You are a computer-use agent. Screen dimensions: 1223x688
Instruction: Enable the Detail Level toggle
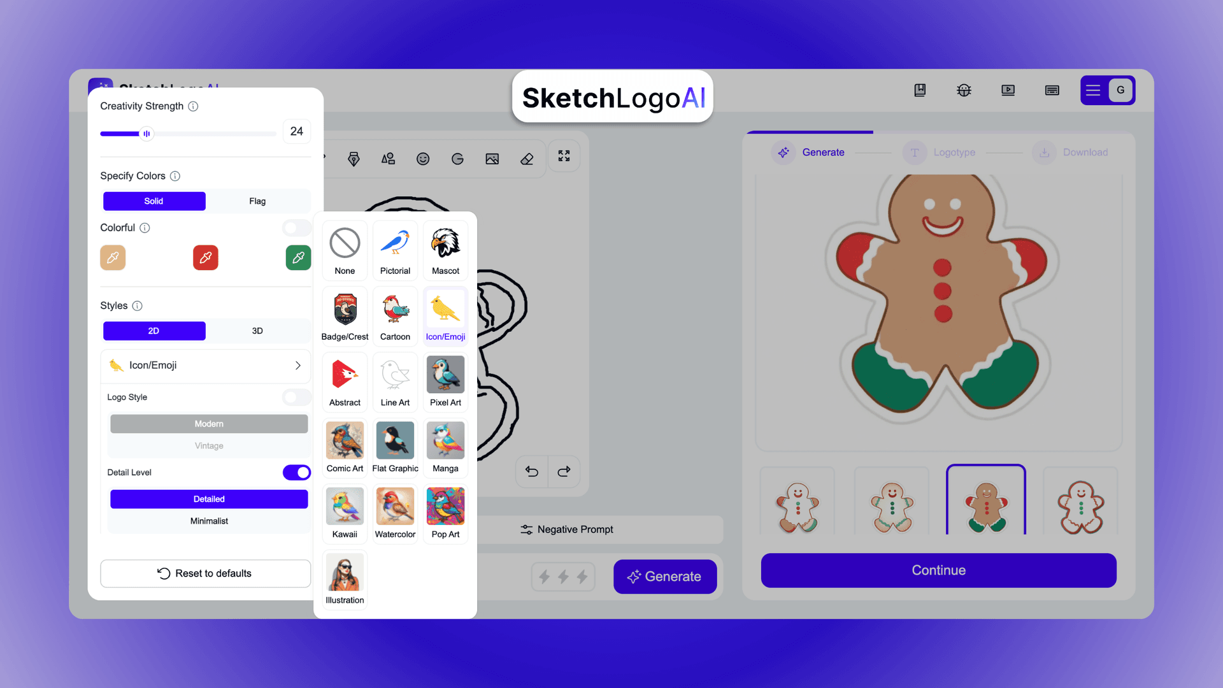coord(296,472)
